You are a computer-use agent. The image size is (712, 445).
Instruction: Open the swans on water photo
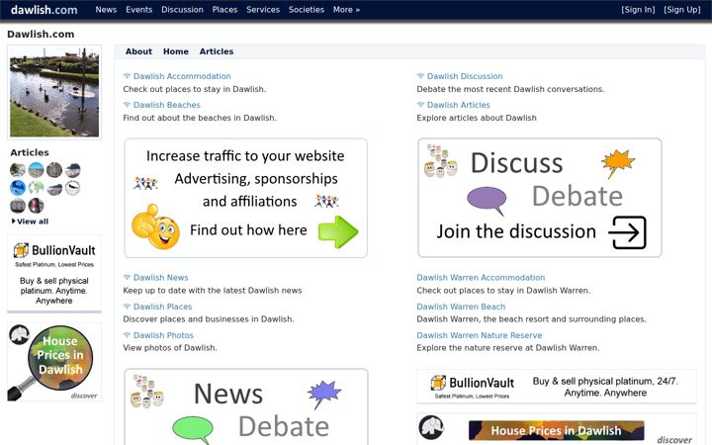click(x=54, y=92)
